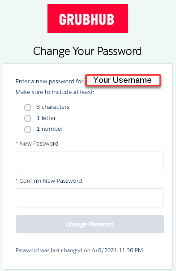Click the red Grubhub logo
The width and height of the screenshot is (176, 271).
88,18
